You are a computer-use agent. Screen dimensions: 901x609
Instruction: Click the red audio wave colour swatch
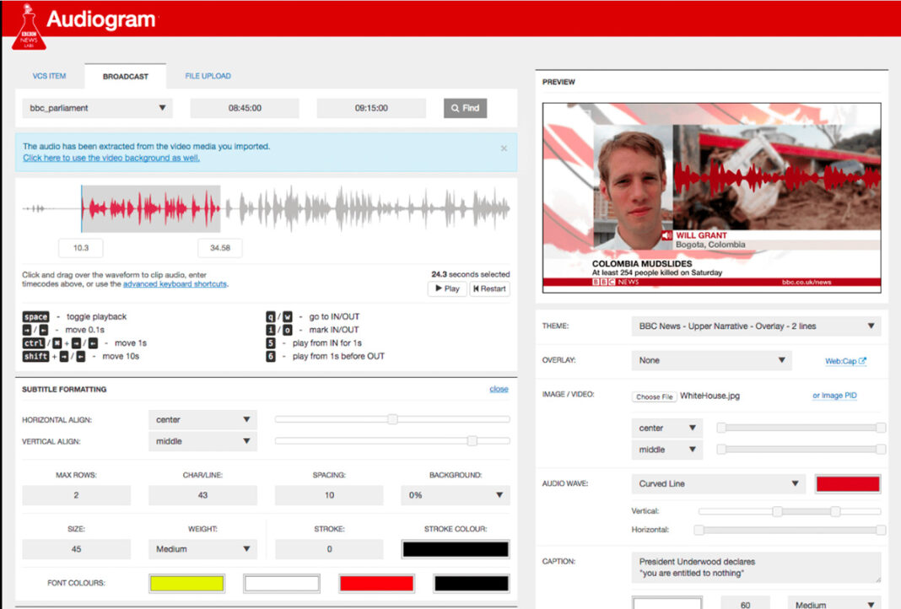pos(848,484)
